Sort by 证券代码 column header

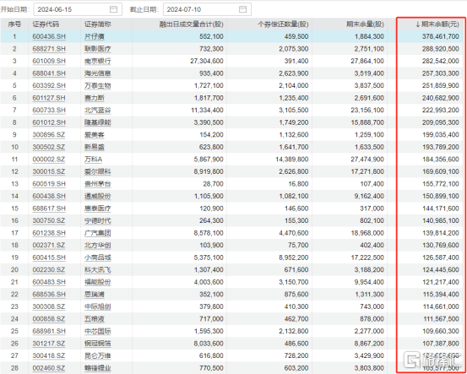point(46,24)
